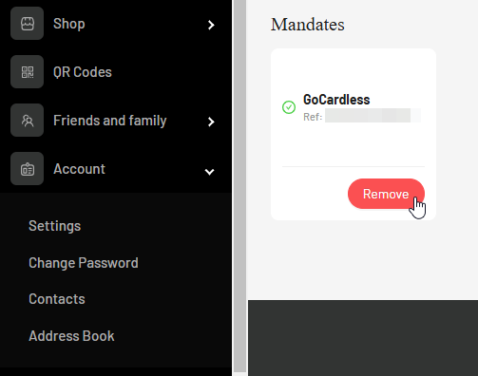
Task: Select the Account menu label
Action: coord(79,169)
